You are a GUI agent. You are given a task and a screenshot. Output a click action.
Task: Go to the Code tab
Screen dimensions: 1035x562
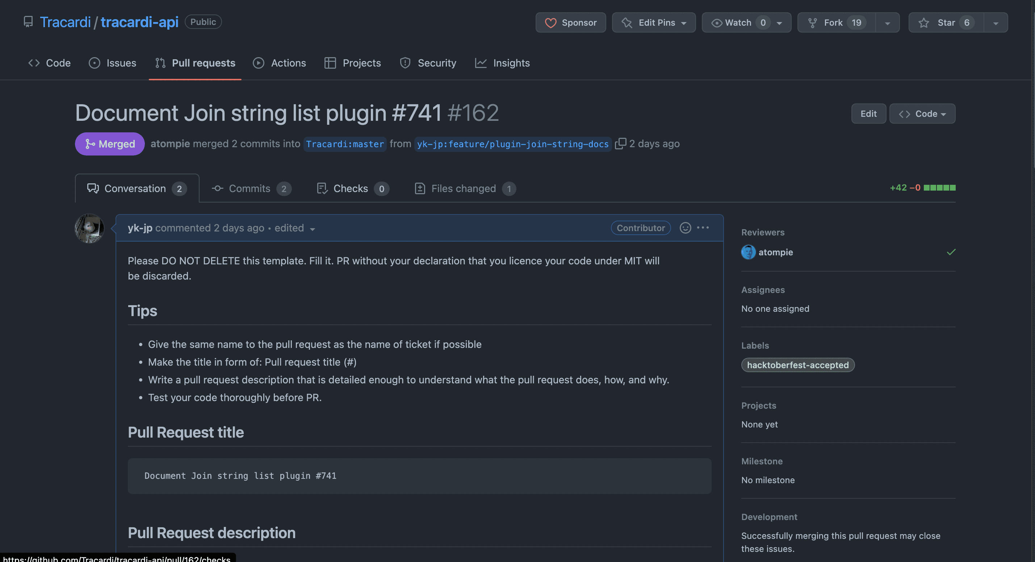tap(49, 63)
